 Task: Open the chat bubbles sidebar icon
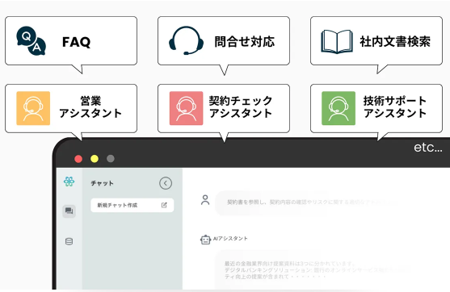[69, 211]
